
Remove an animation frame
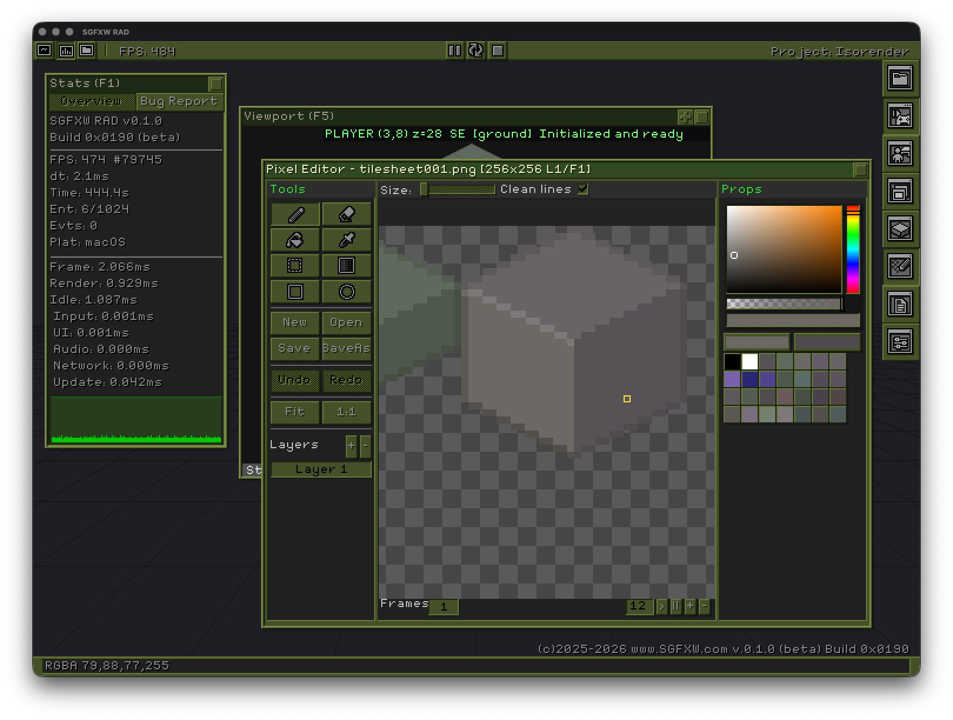click(704, 606)
